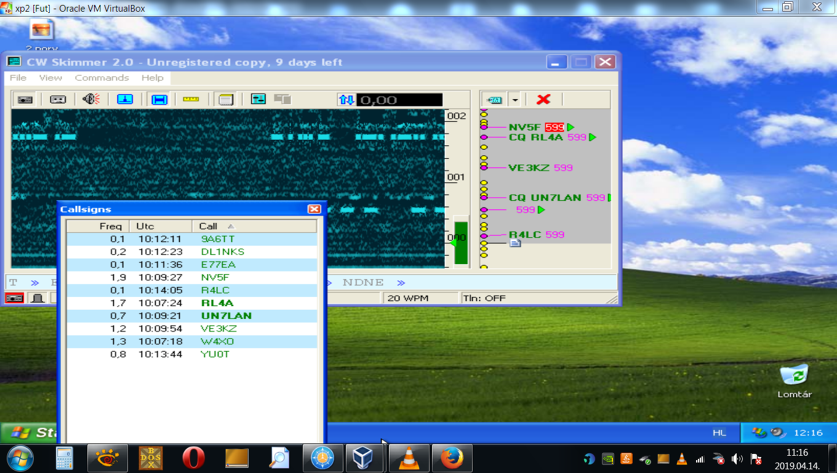
Task: Click the red X icon in right panel
Action: coord(543,100)
